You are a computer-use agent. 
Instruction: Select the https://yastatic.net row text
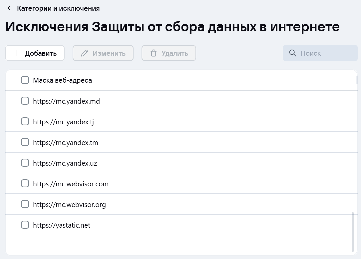click(62, 225)
